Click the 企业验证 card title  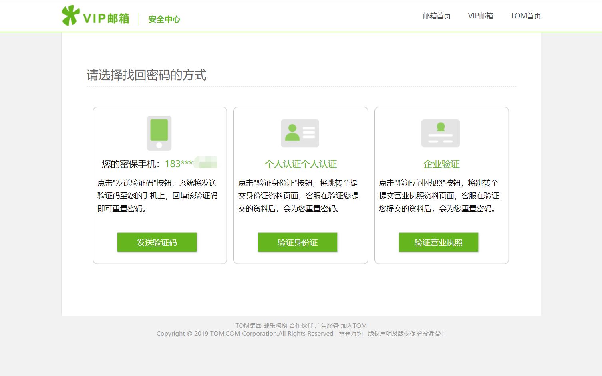click(x=441, y=164)
